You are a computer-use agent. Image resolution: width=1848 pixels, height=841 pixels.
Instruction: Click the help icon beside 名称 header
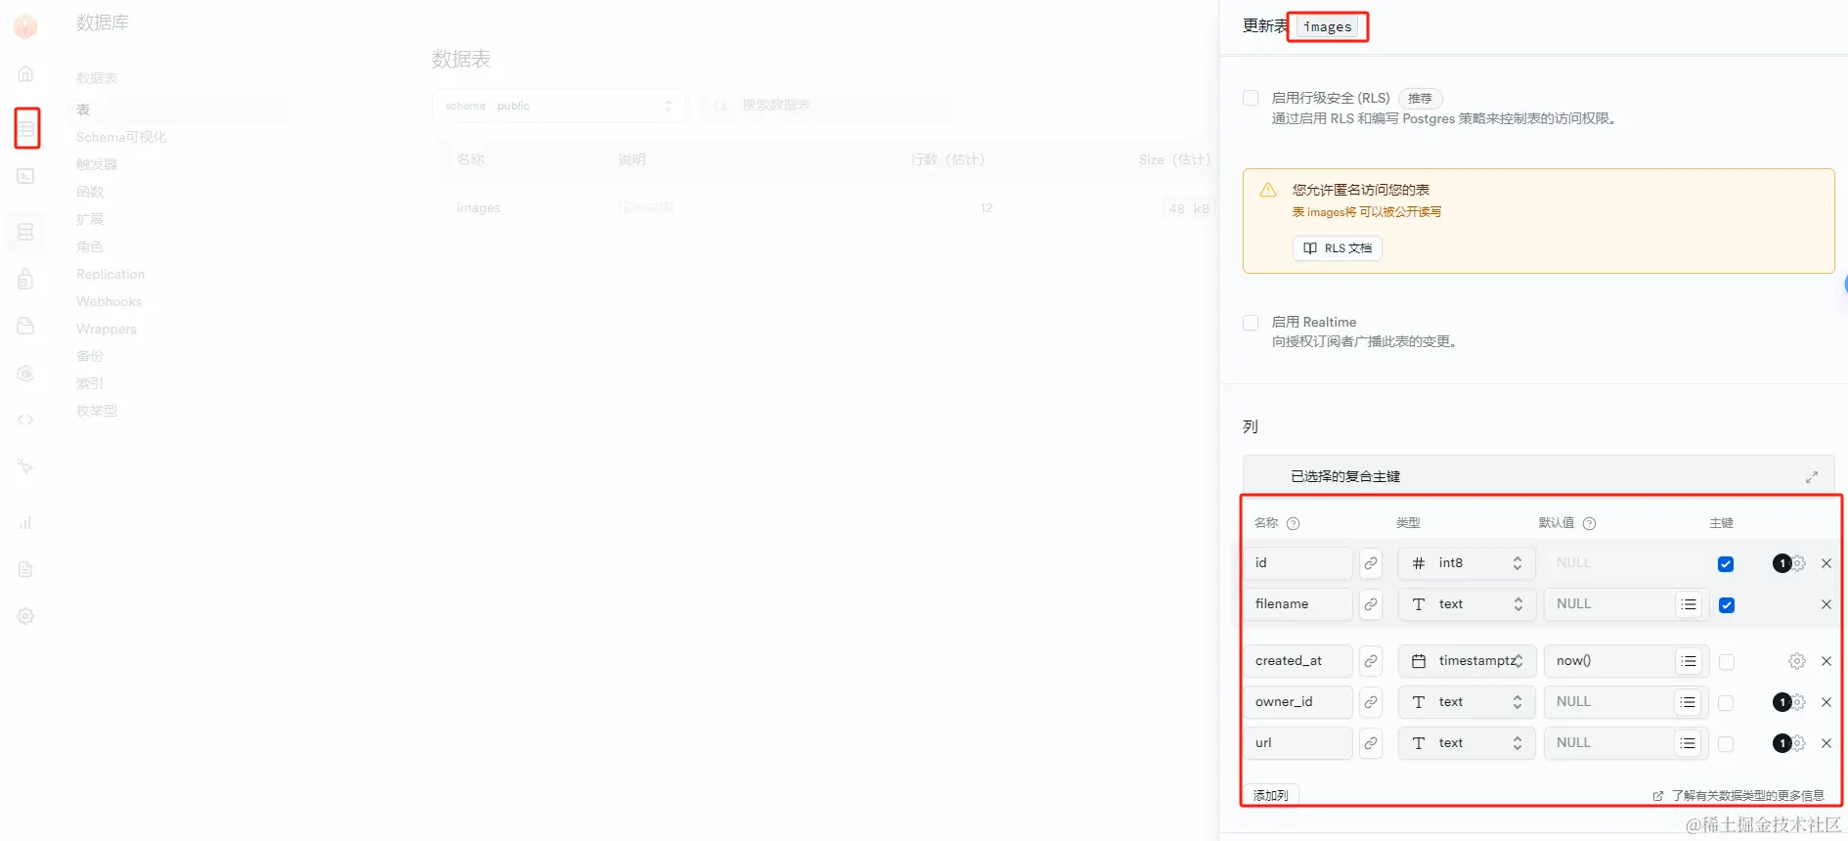coord(1293,523)
